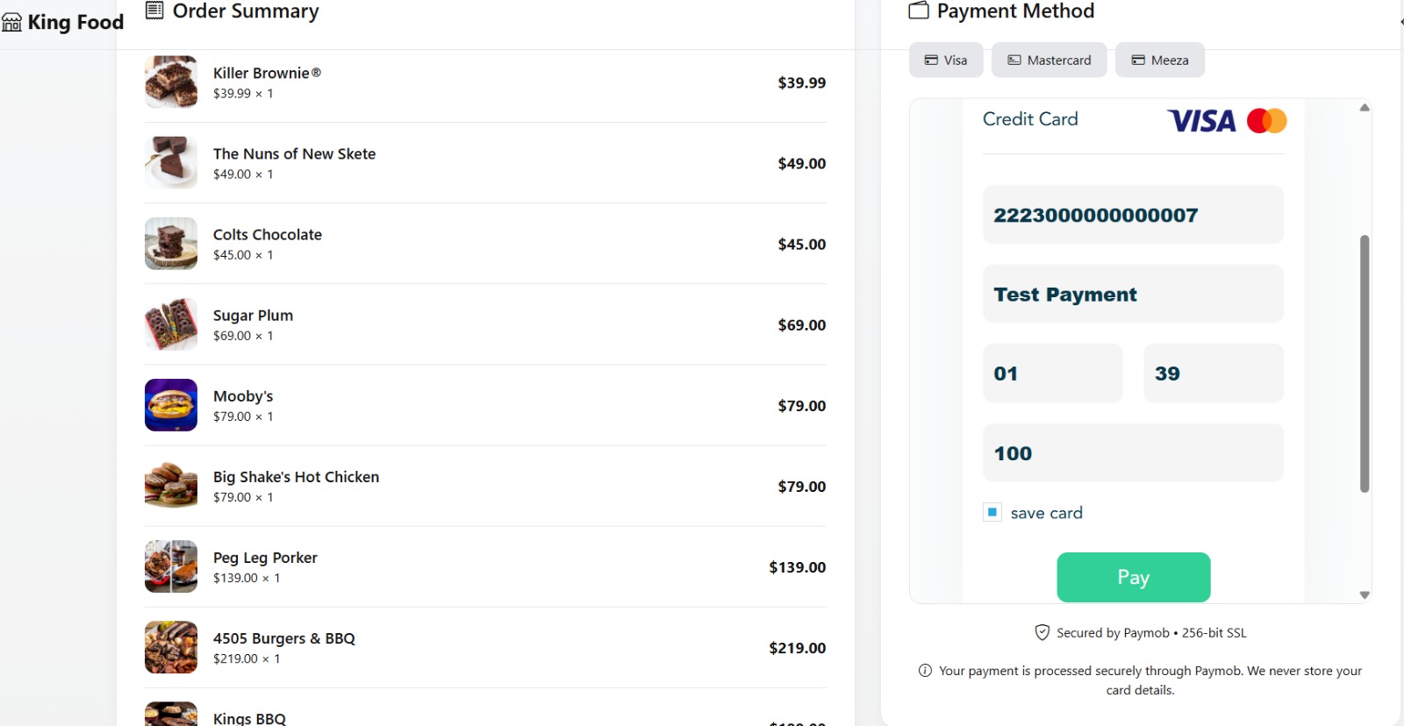
Task: Click the CVV field showing 100
Action: point(1133,453)
